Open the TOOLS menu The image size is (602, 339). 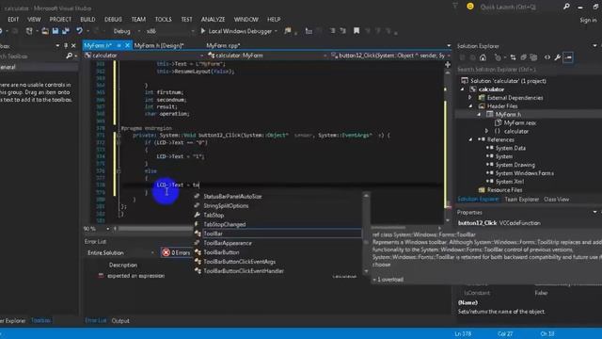pyautogui.click(x=163, y=19)
